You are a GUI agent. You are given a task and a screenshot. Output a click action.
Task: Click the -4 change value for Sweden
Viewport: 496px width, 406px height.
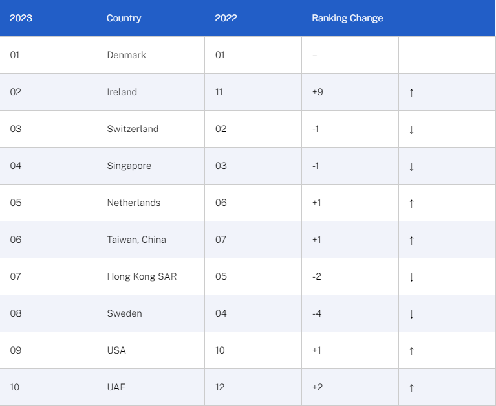click(317, 313)
